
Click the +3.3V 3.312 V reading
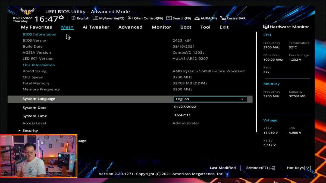pyautogui.click(x=269, y=145)
